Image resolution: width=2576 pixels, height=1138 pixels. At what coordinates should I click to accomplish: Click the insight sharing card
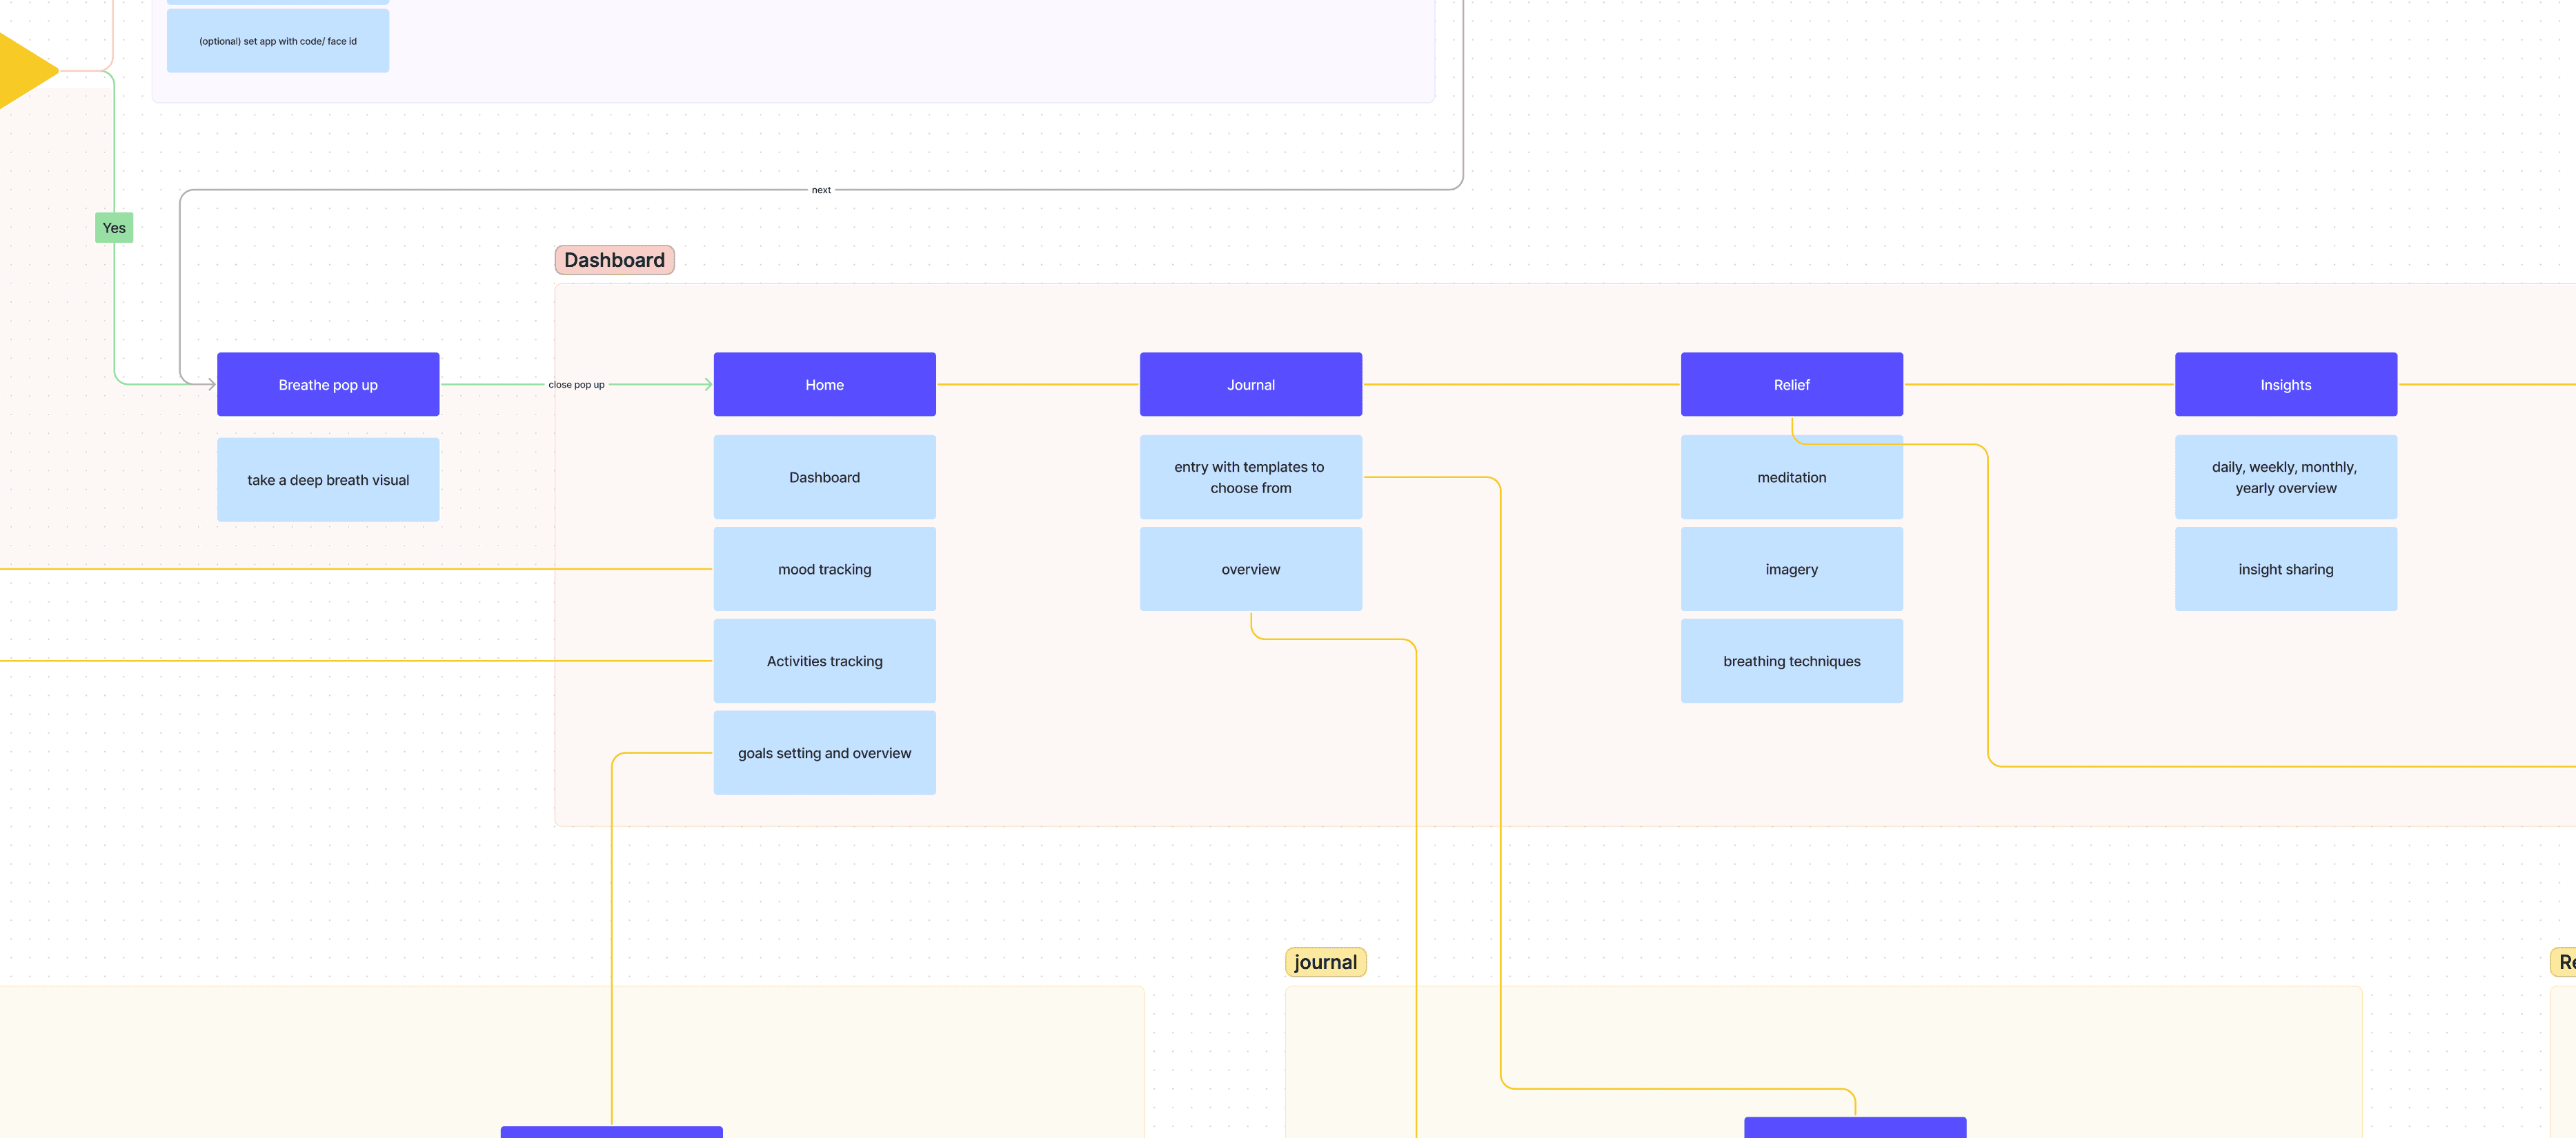click(2285, 569)
